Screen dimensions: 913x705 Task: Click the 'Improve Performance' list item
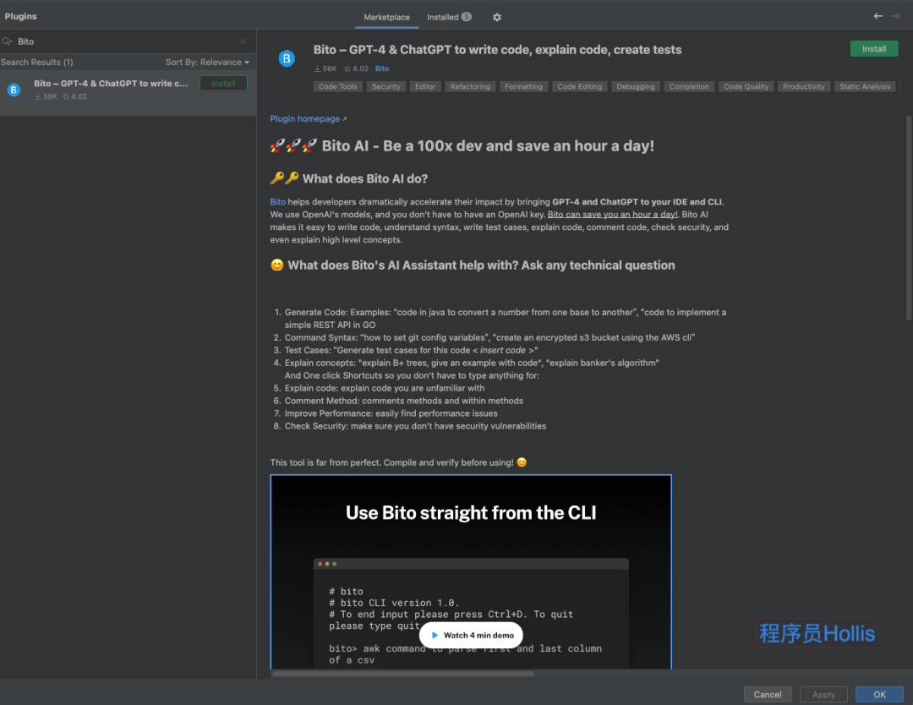coord(391,413)
